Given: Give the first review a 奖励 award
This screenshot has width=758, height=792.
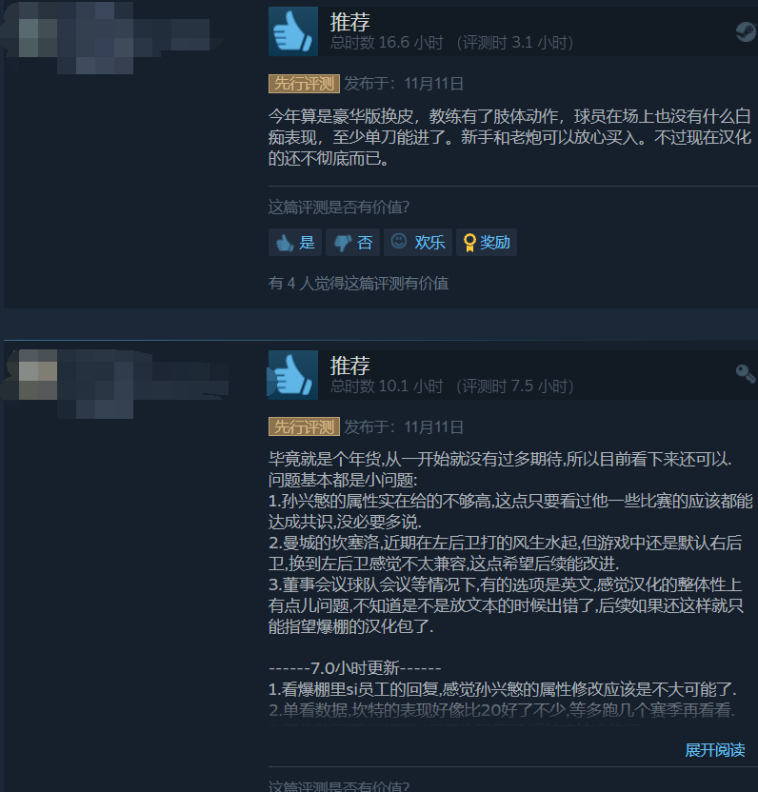Looking at the screenshot, I should click(x=487, y=243).
